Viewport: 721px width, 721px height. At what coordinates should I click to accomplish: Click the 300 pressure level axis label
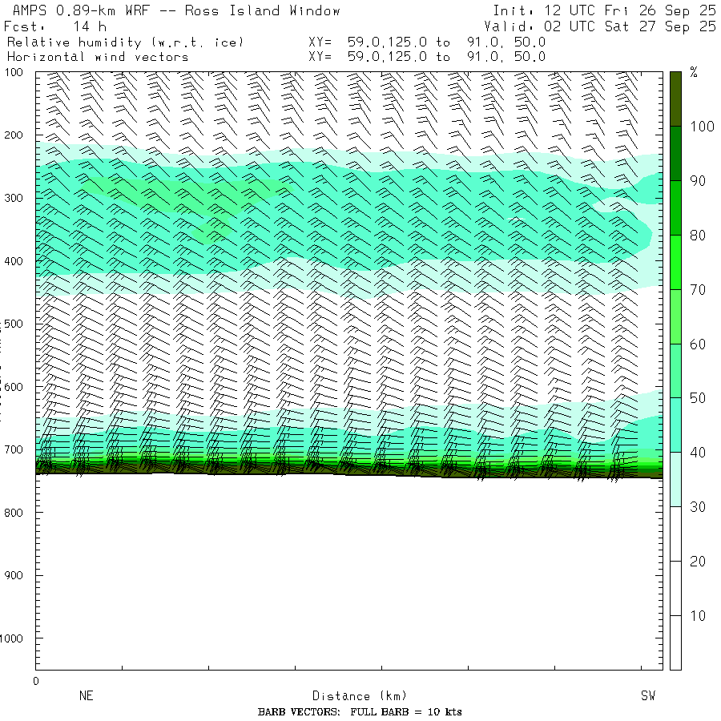(x=14, y=198)
